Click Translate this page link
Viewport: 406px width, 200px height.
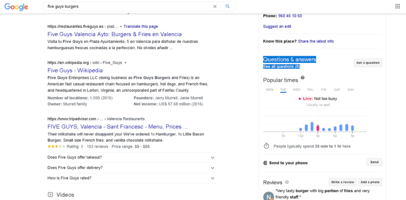click(x=141, y=27)
